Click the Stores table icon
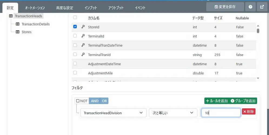269x135 pixels. pos(18,32)
